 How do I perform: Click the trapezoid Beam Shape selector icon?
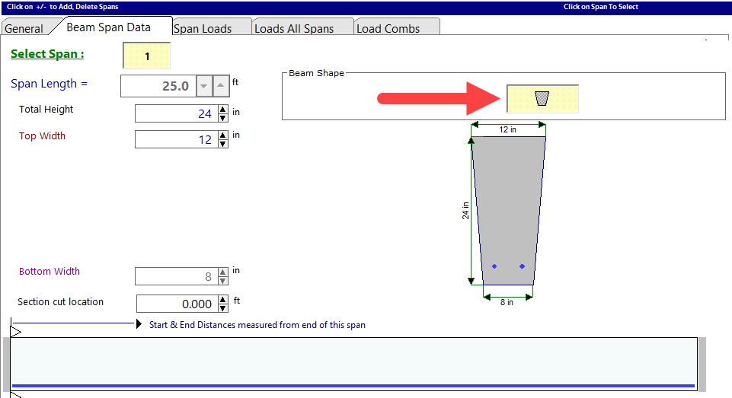click(542, 98)
